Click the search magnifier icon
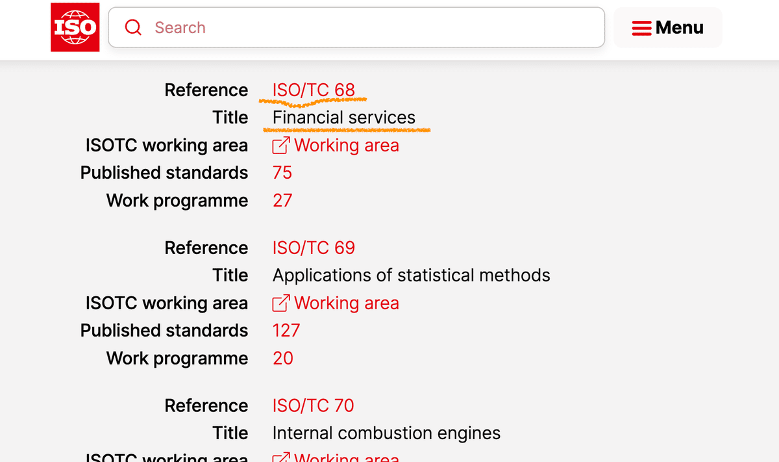The width and height of the screenshot is (779, 462). point(133,27)
